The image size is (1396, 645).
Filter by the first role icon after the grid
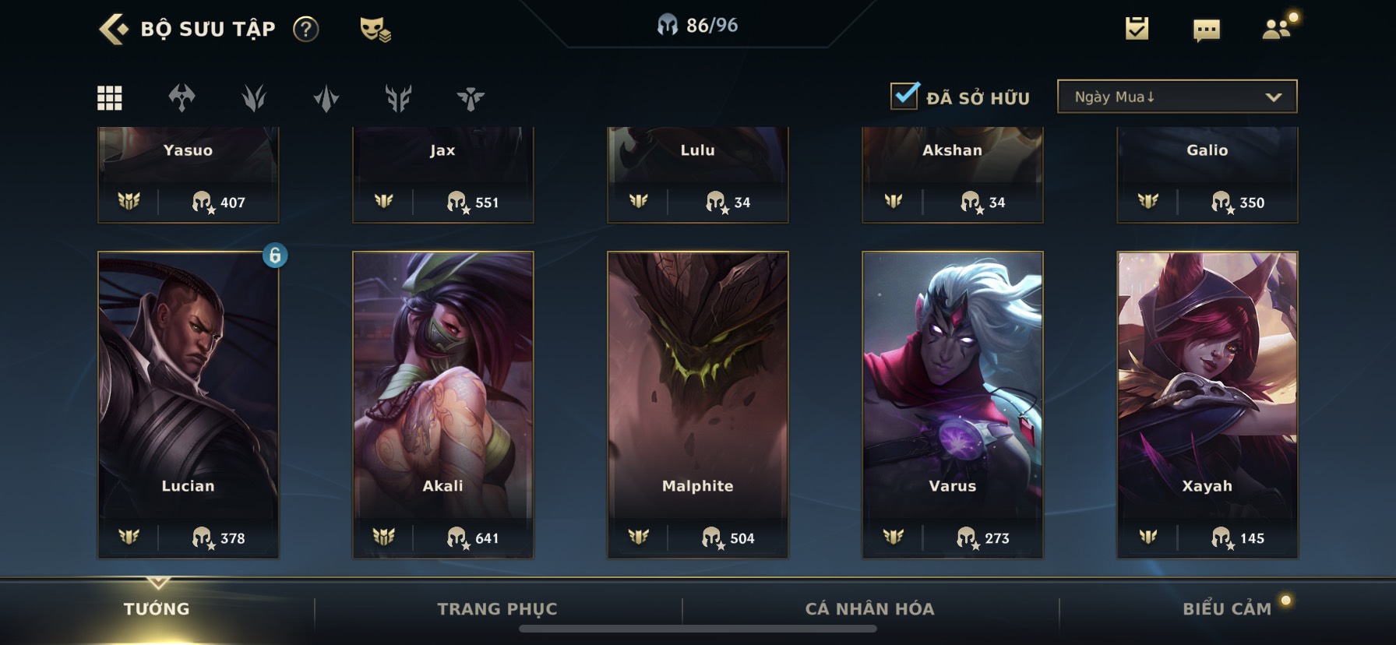coord(182,98)
